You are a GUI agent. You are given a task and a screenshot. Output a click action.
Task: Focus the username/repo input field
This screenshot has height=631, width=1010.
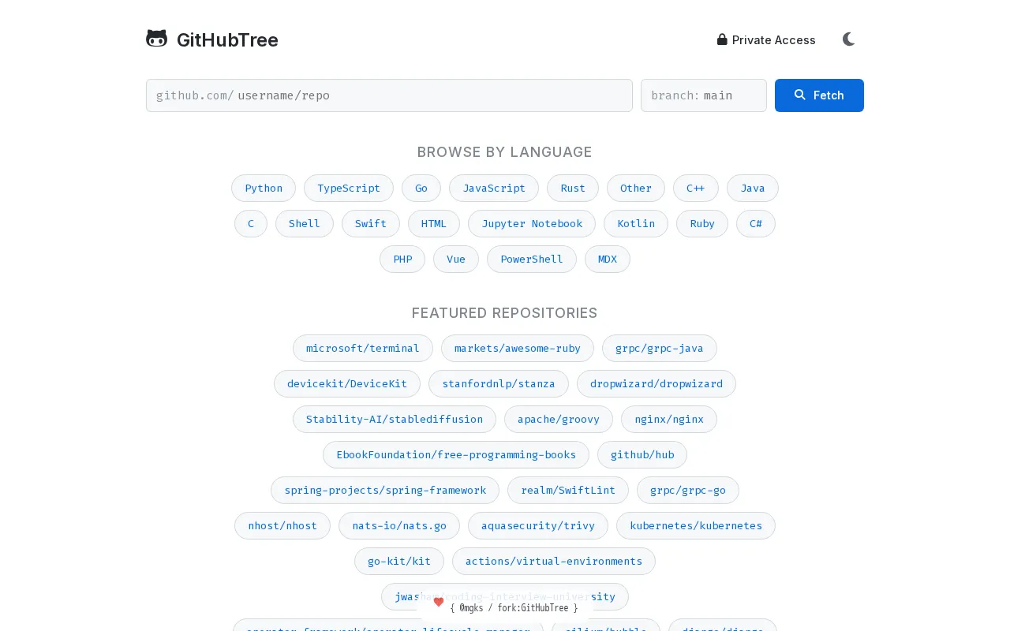pyautogui.click(x=389, y=95)
